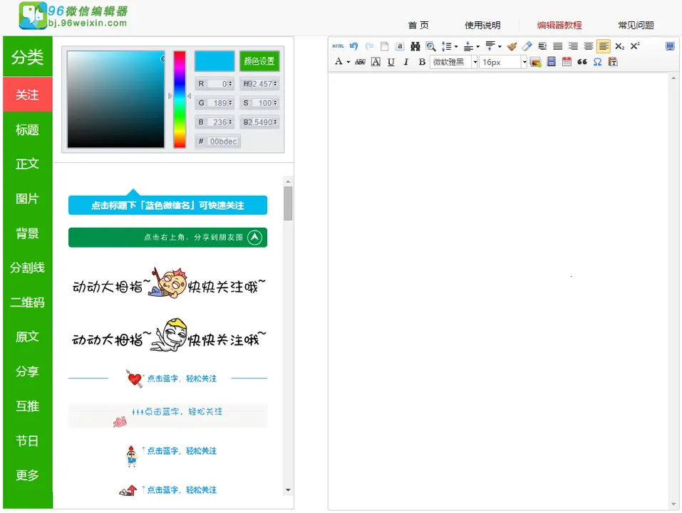Click the insert image icon

pos(535,62)
